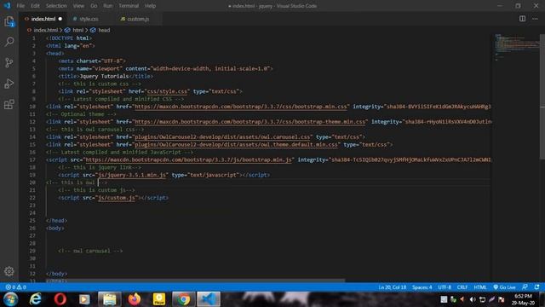
Task: Follow the bootstrap-theme.min.css link
Action: tap(250, 122)
